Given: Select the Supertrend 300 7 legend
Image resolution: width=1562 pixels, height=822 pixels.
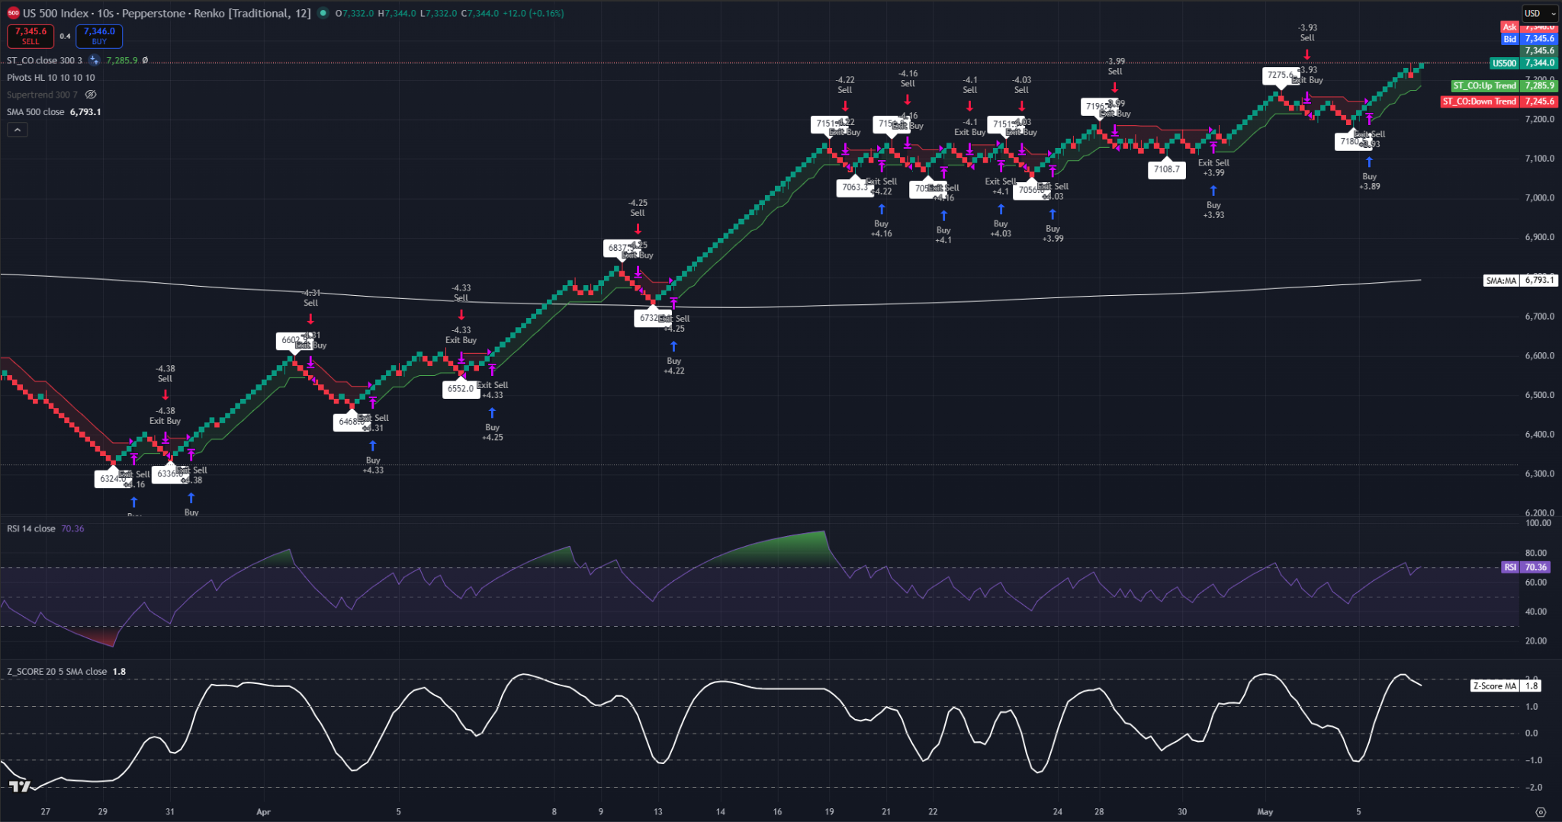Looking at the screenshot, I should [42, 95].
